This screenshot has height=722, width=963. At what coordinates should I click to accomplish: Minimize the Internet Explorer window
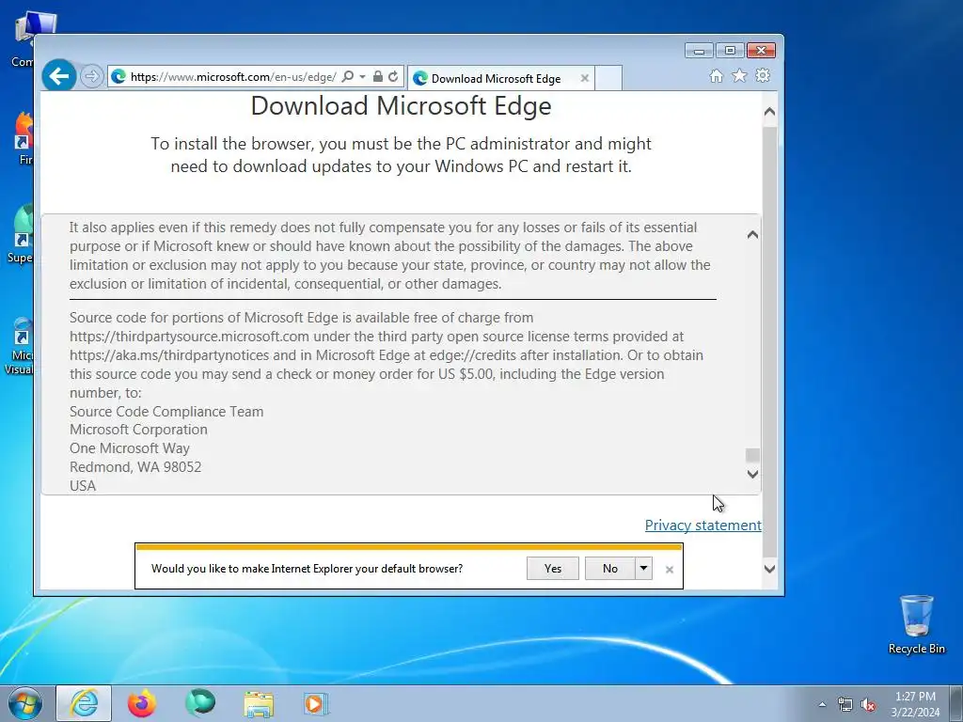tap(699, 51)
